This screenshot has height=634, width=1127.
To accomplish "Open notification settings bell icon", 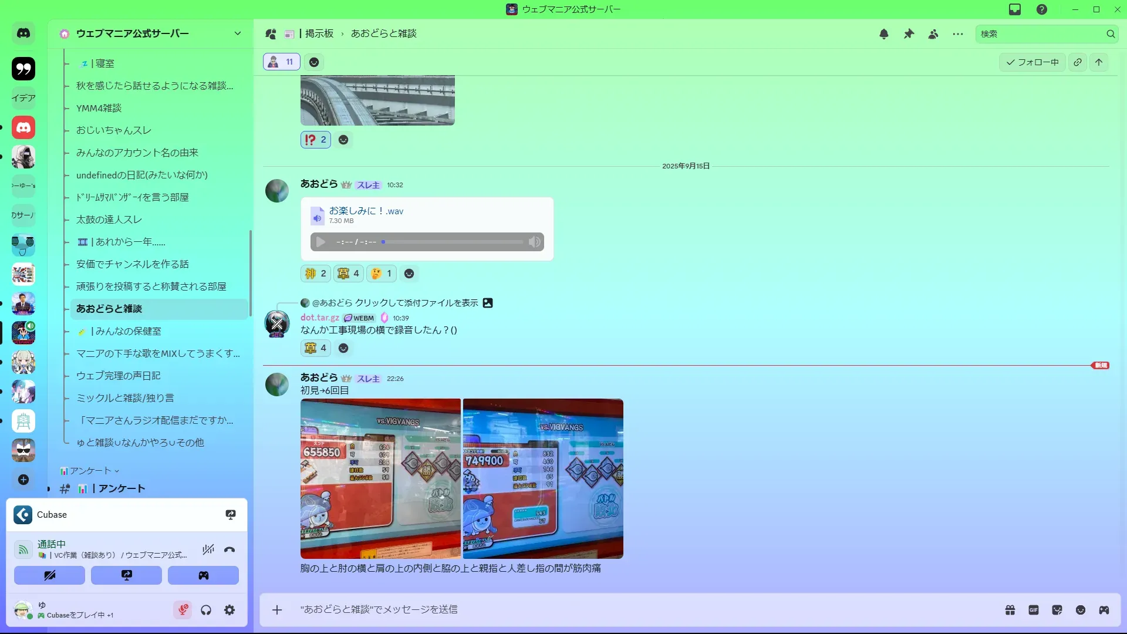I will [883, 34].
